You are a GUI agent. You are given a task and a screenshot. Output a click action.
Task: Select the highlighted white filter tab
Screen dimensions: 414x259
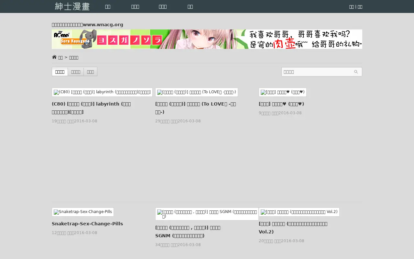[60, 72]
